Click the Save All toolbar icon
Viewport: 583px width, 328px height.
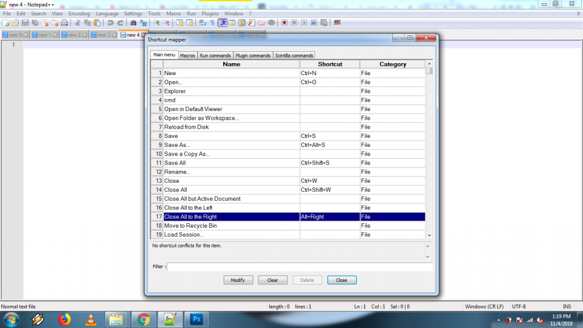click(35, 23)
